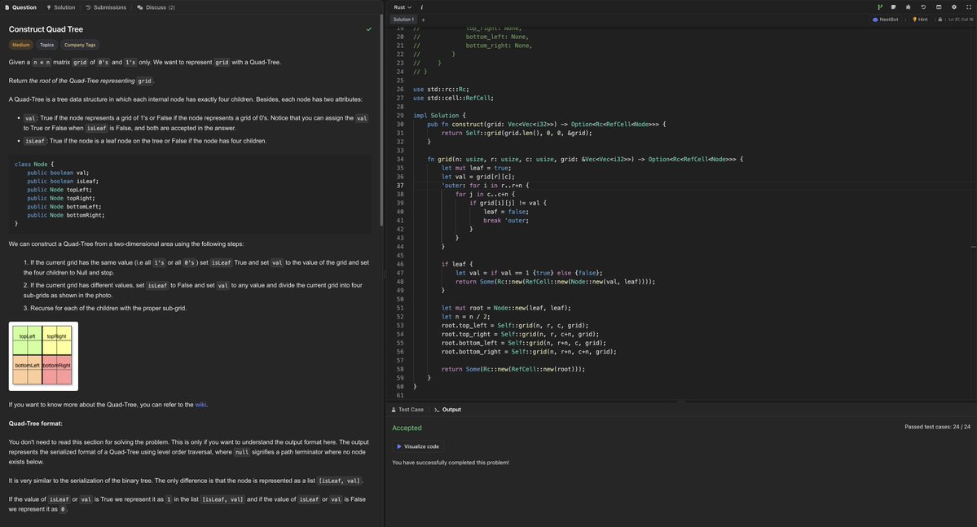Screen dimensions: 977x527
Task: Click 'root.top_left = Self::grid' line
Action: 515,325
